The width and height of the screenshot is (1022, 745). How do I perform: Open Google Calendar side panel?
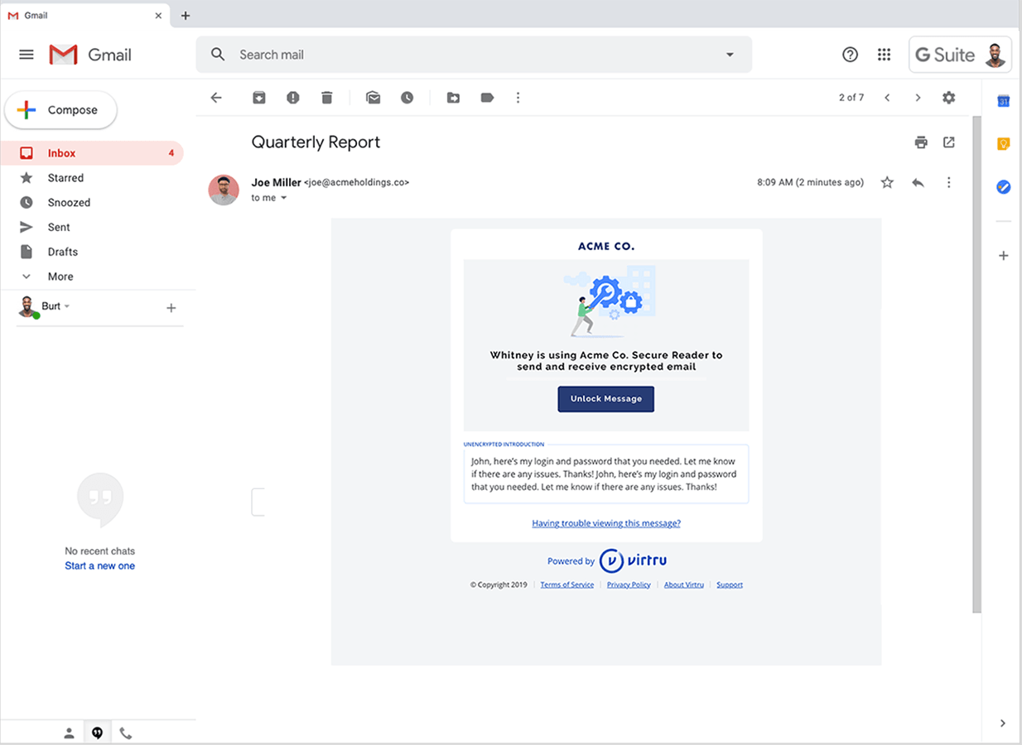(1003, 101)
